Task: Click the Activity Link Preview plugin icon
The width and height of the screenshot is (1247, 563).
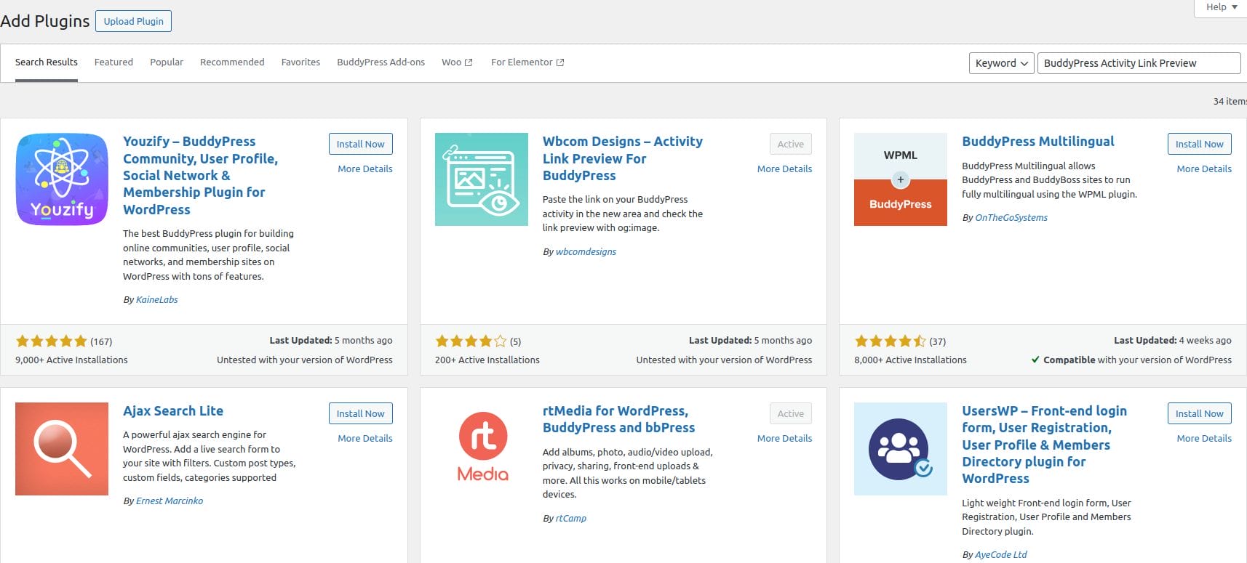Action: point(481,179)
